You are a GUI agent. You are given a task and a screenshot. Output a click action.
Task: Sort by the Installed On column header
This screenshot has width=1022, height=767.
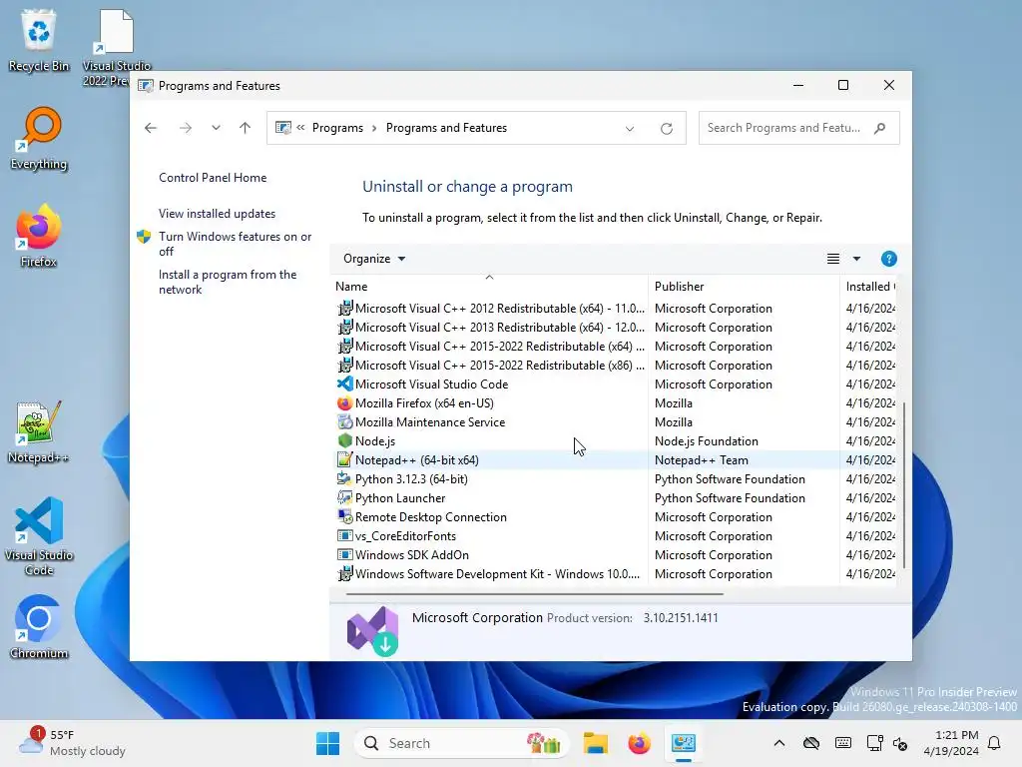click(x=869, y=287)
